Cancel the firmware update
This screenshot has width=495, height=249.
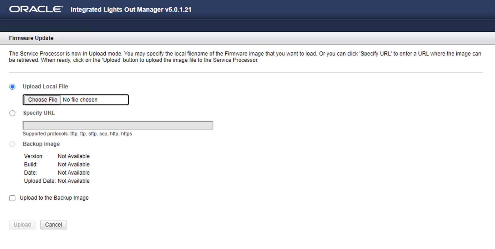coord(53,225)
